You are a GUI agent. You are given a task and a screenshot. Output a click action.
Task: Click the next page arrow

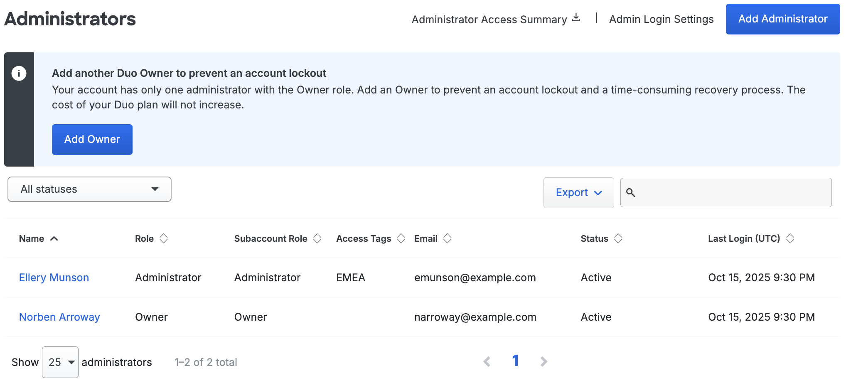point(544,361)
